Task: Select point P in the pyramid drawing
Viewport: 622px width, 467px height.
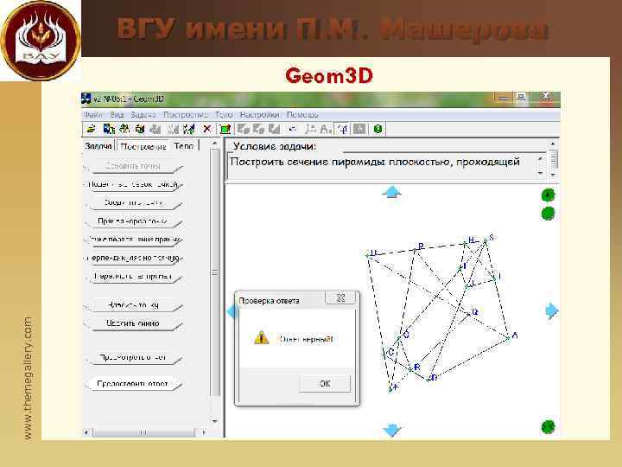Action: click(416, 249)
